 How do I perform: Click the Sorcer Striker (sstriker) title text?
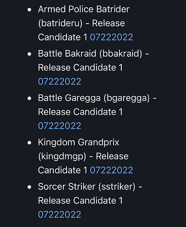coord(86,187)
